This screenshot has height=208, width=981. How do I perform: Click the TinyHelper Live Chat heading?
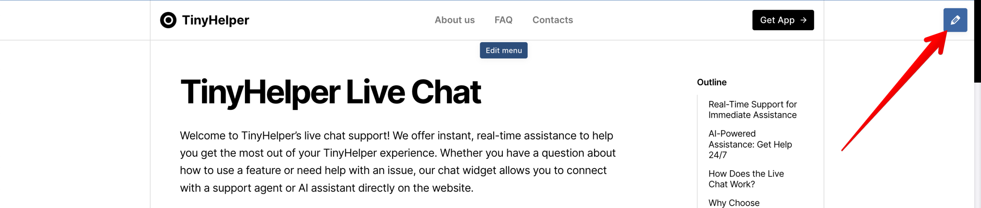(330, 92)
